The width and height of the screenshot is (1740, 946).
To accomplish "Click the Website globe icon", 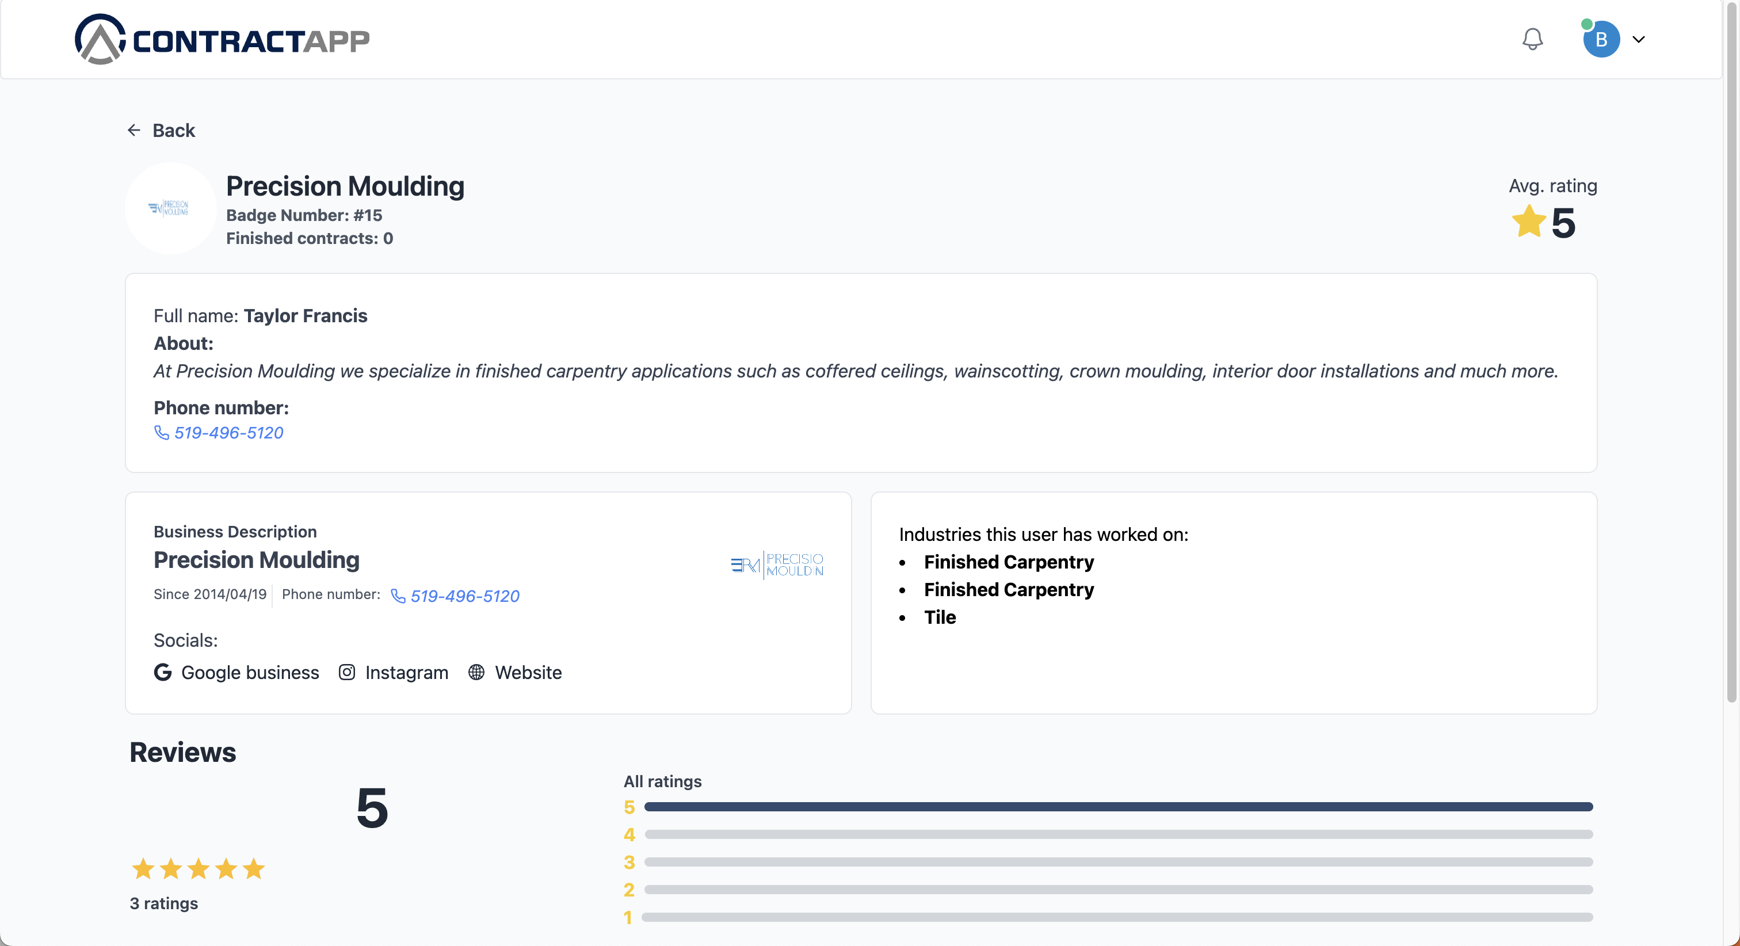I will click(x=476, y=672).
